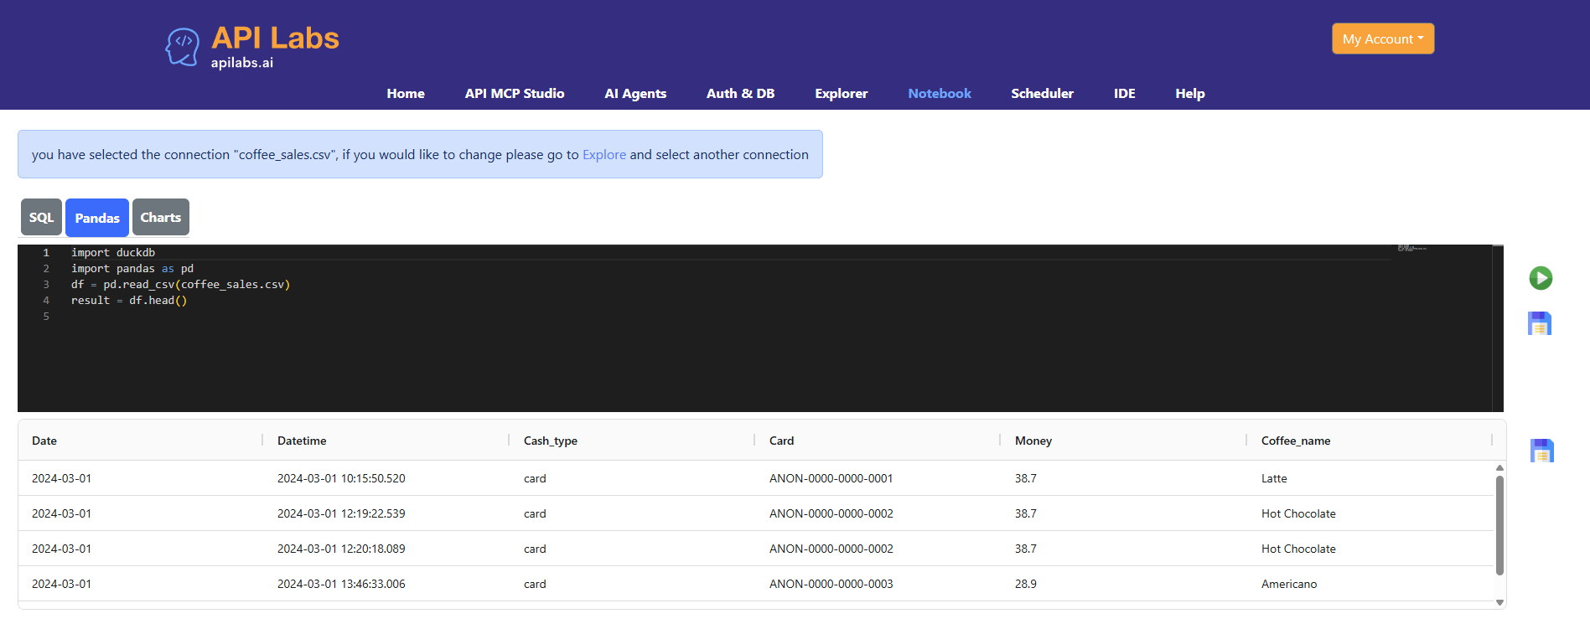Open Explorer in navigation bar
Image resolution: width=1590 pixels, height=629 pixels.
coord(842,94)
